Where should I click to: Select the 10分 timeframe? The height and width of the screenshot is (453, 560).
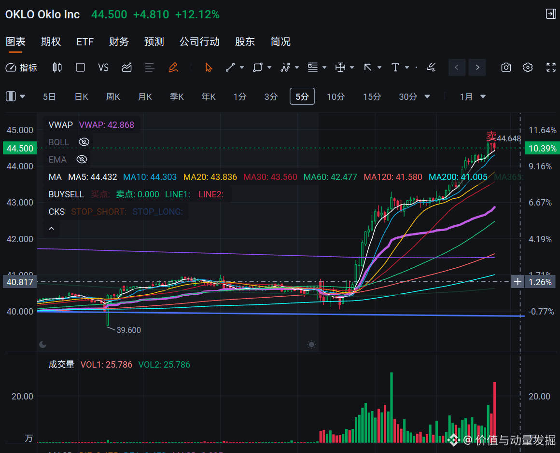pos(336,97)
